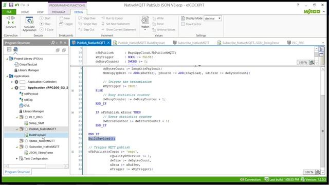Expand Application (Controller) node
Screen dimensions: 329x185
[x=12, y=82]
